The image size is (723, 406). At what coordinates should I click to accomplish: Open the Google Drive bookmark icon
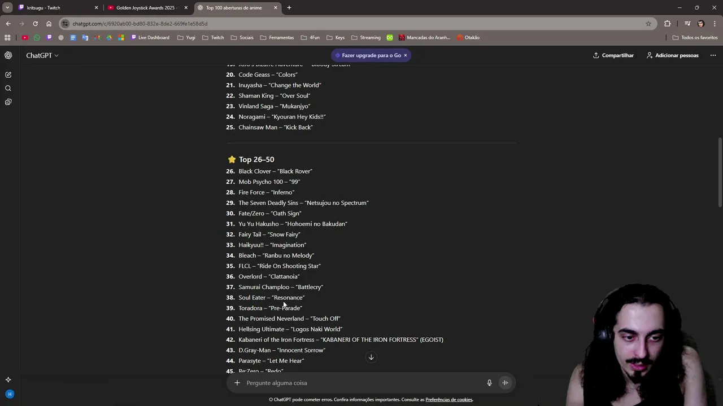tap(109, 38)
